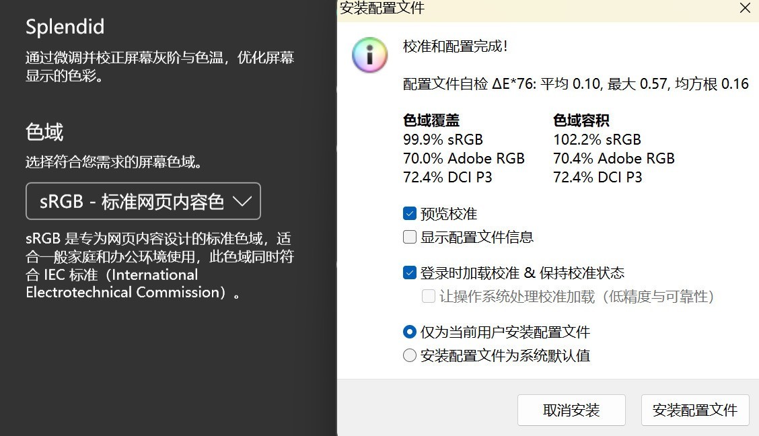Open the sRGB 色域 dropdown
The width and height of the screenshot is (759, 436).
coord(143,201)
